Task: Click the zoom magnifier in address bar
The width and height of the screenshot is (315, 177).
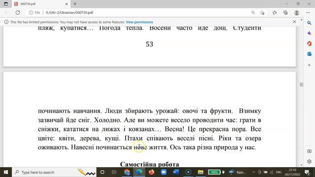Action: pyautogui.click(x=253, y=12)
